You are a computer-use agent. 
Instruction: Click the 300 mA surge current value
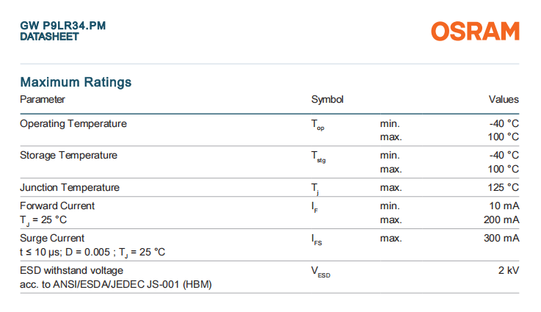click(x=501, y=238)
